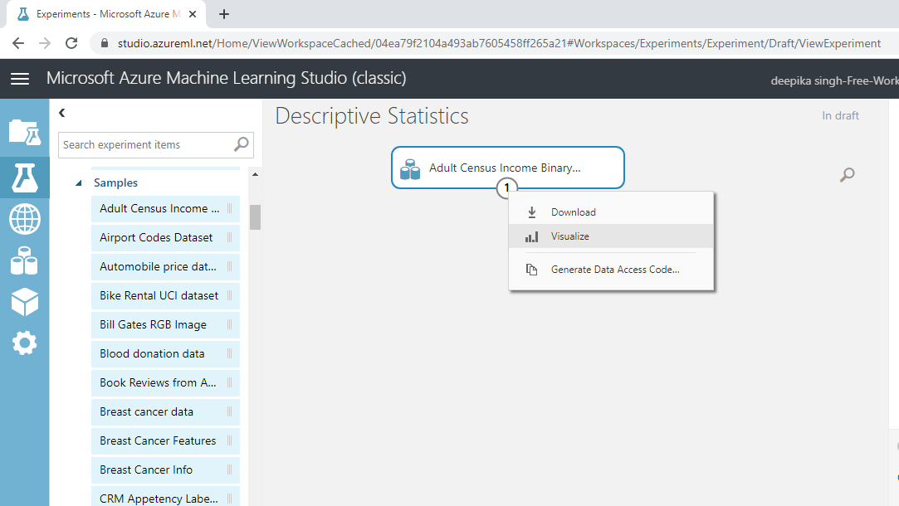Select Generate Data Access Code menu entry
This screenshot has width=899, height=506.
tap(611, 270)
